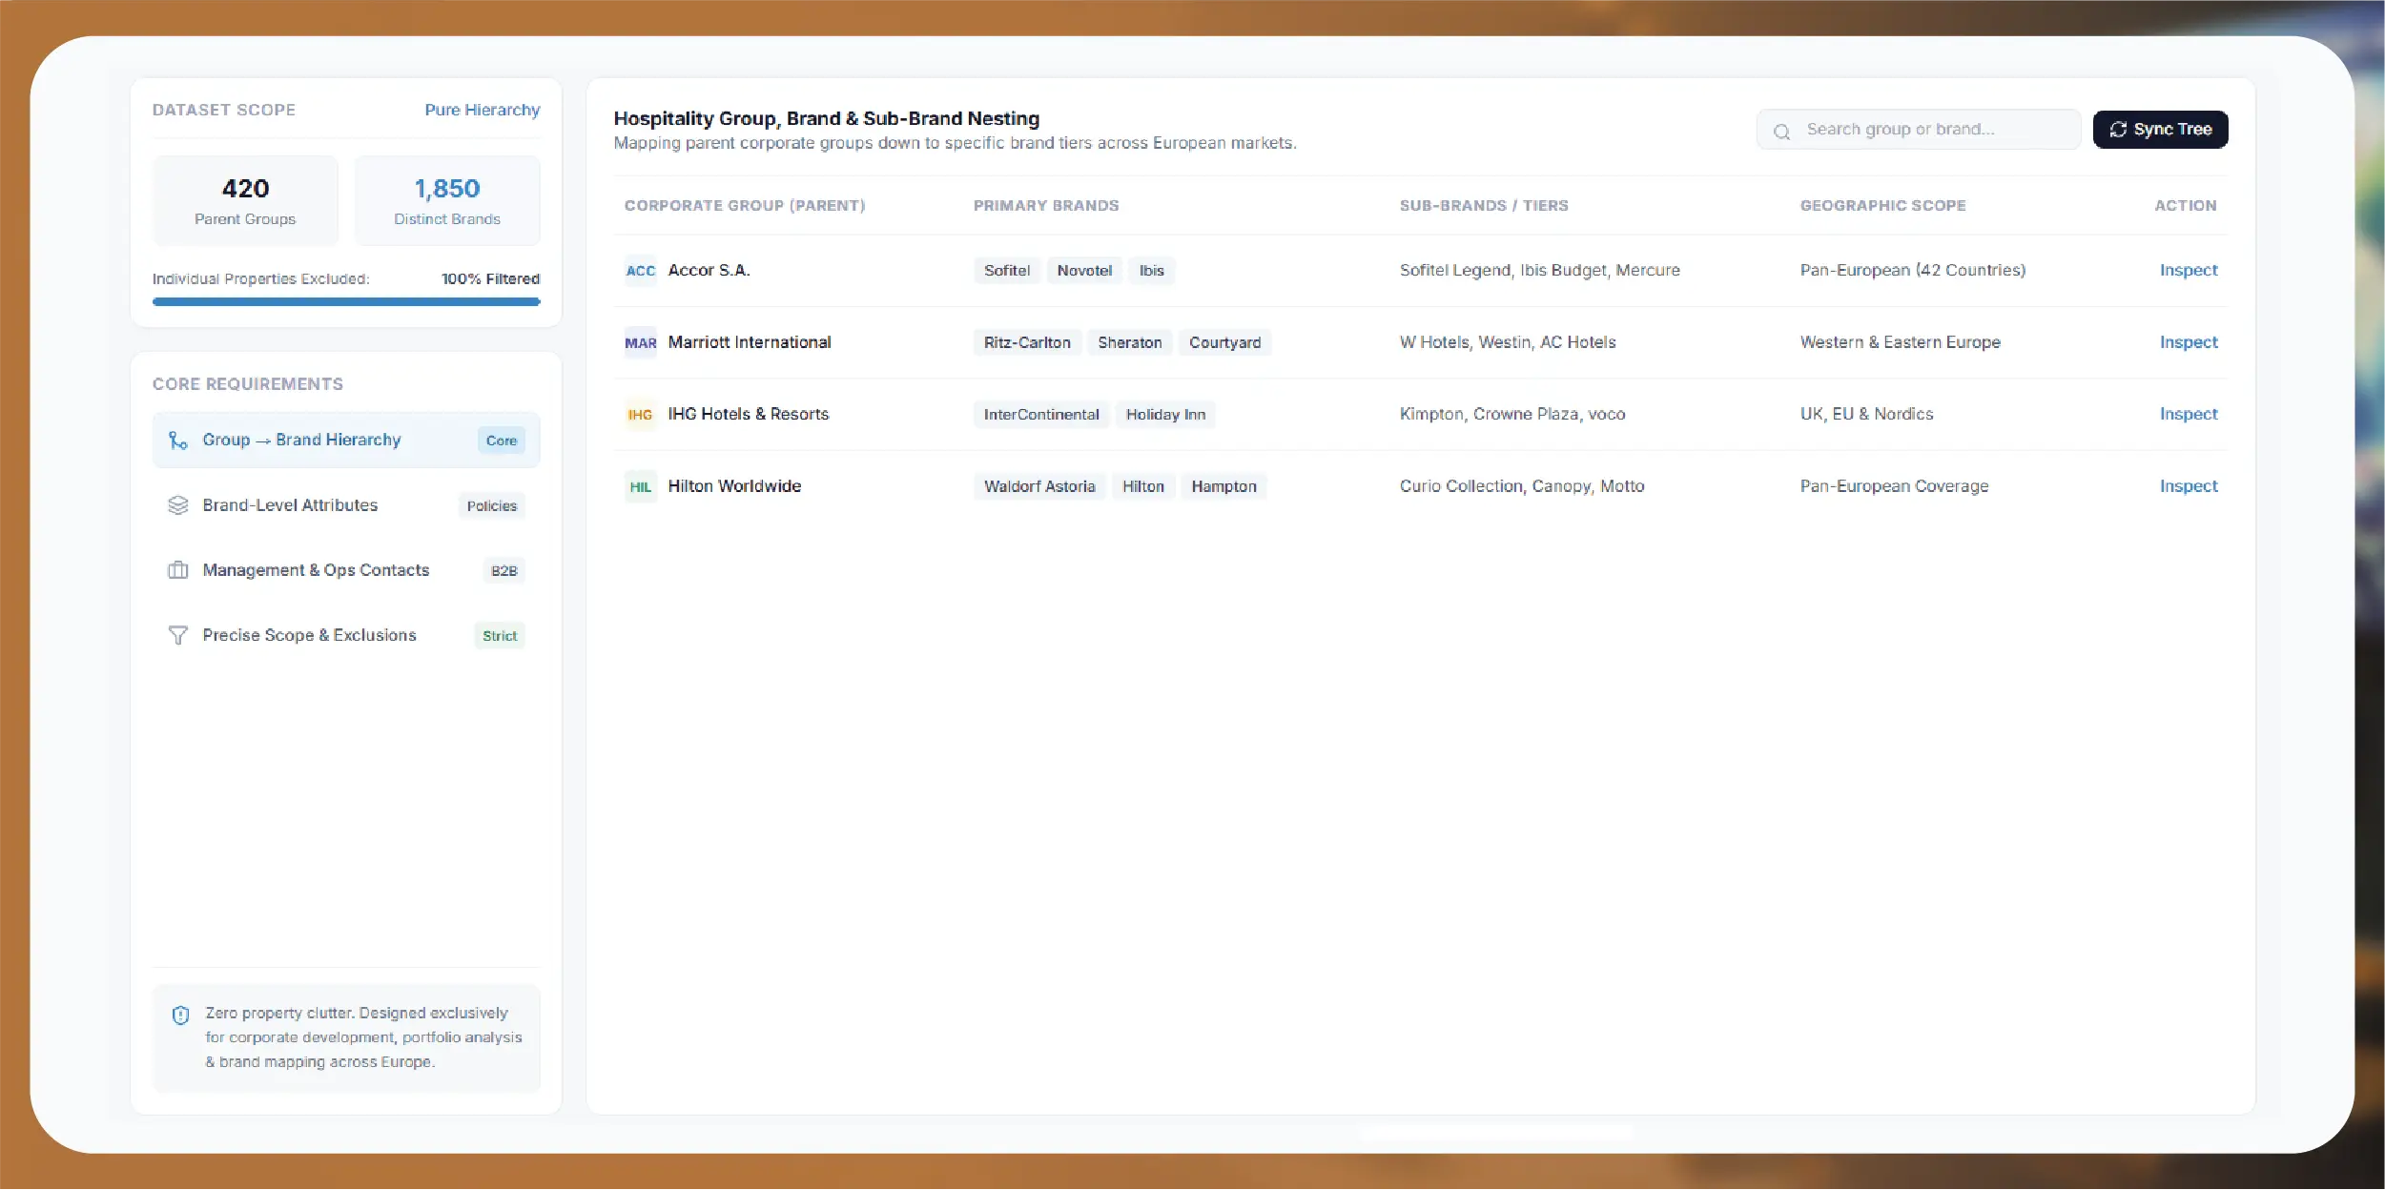
Task: Click the ACC logo badge for Accor
Action: click(x=641, y=271)
